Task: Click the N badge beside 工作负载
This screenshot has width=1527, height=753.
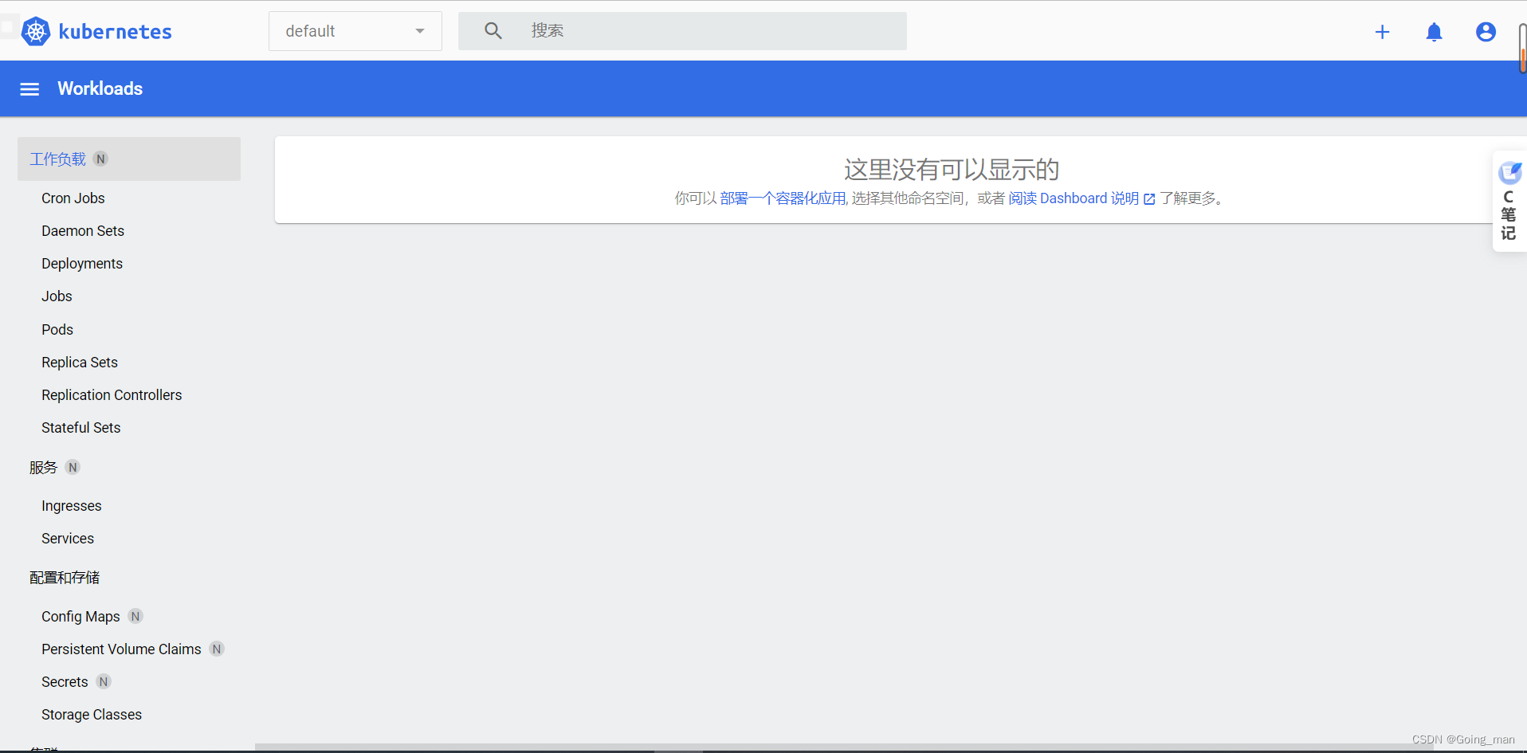Action: coord(100,159)
